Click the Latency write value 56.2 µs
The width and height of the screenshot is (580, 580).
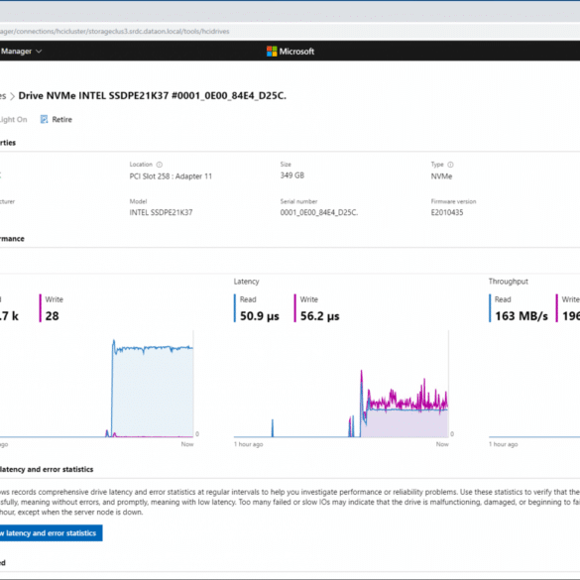pos(319,316)
